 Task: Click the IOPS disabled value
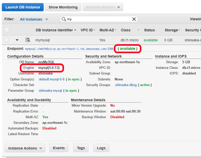189,73
